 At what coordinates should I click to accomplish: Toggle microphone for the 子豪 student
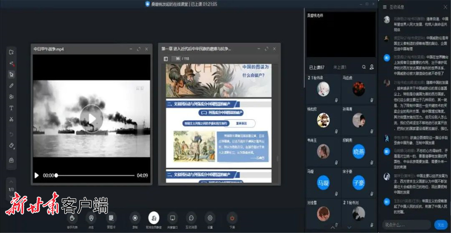point(372,194)
